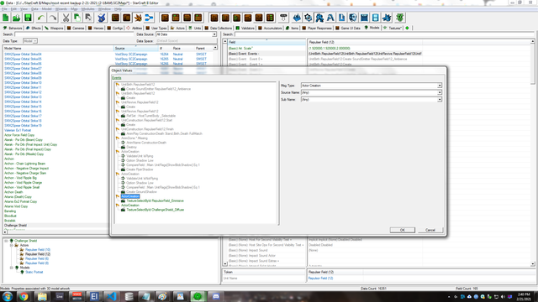Collapse the Challenge Shield tree root
Viewport: 538px width, 302px height.
coord(6,241)
